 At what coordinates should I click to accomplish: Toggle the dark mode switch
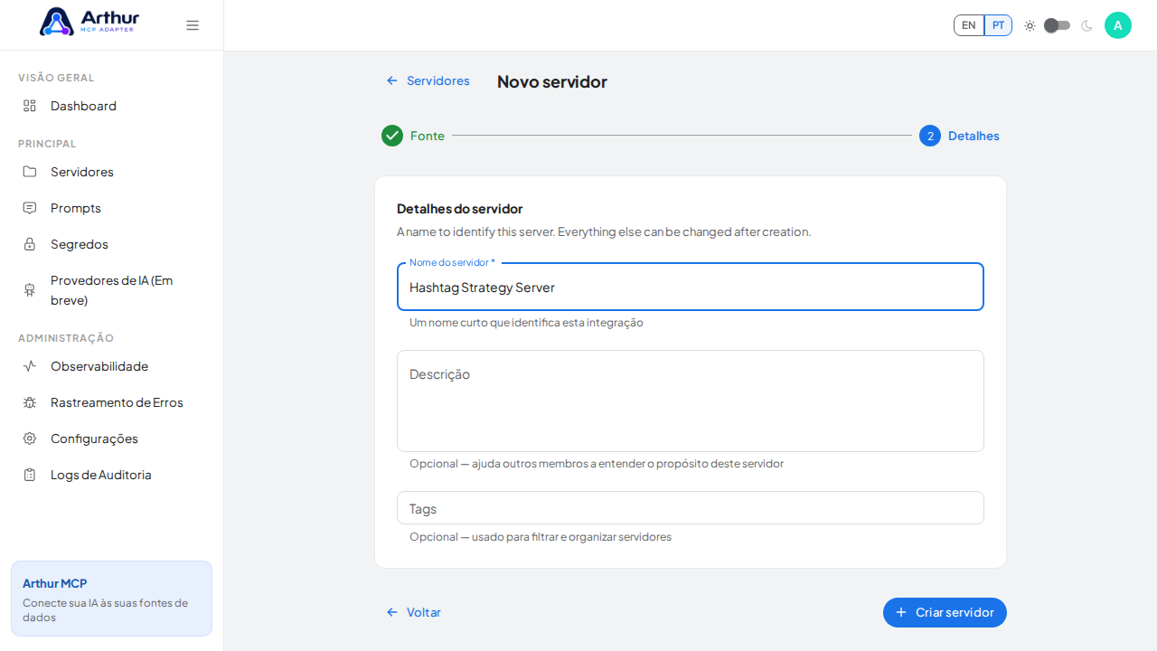point(1058,25)
